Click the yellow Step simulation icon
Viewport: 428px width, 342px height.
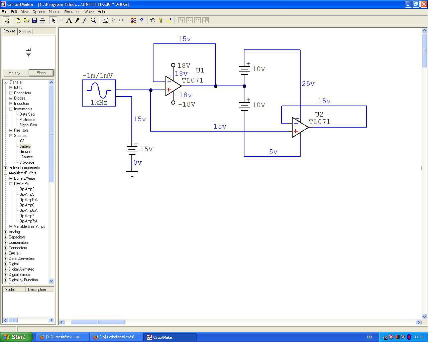point(161,20)
